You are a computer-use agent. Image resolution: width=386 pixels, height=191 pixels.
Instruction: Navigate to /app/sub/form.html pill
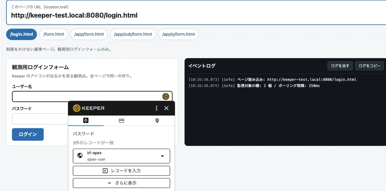coord(133,34)
